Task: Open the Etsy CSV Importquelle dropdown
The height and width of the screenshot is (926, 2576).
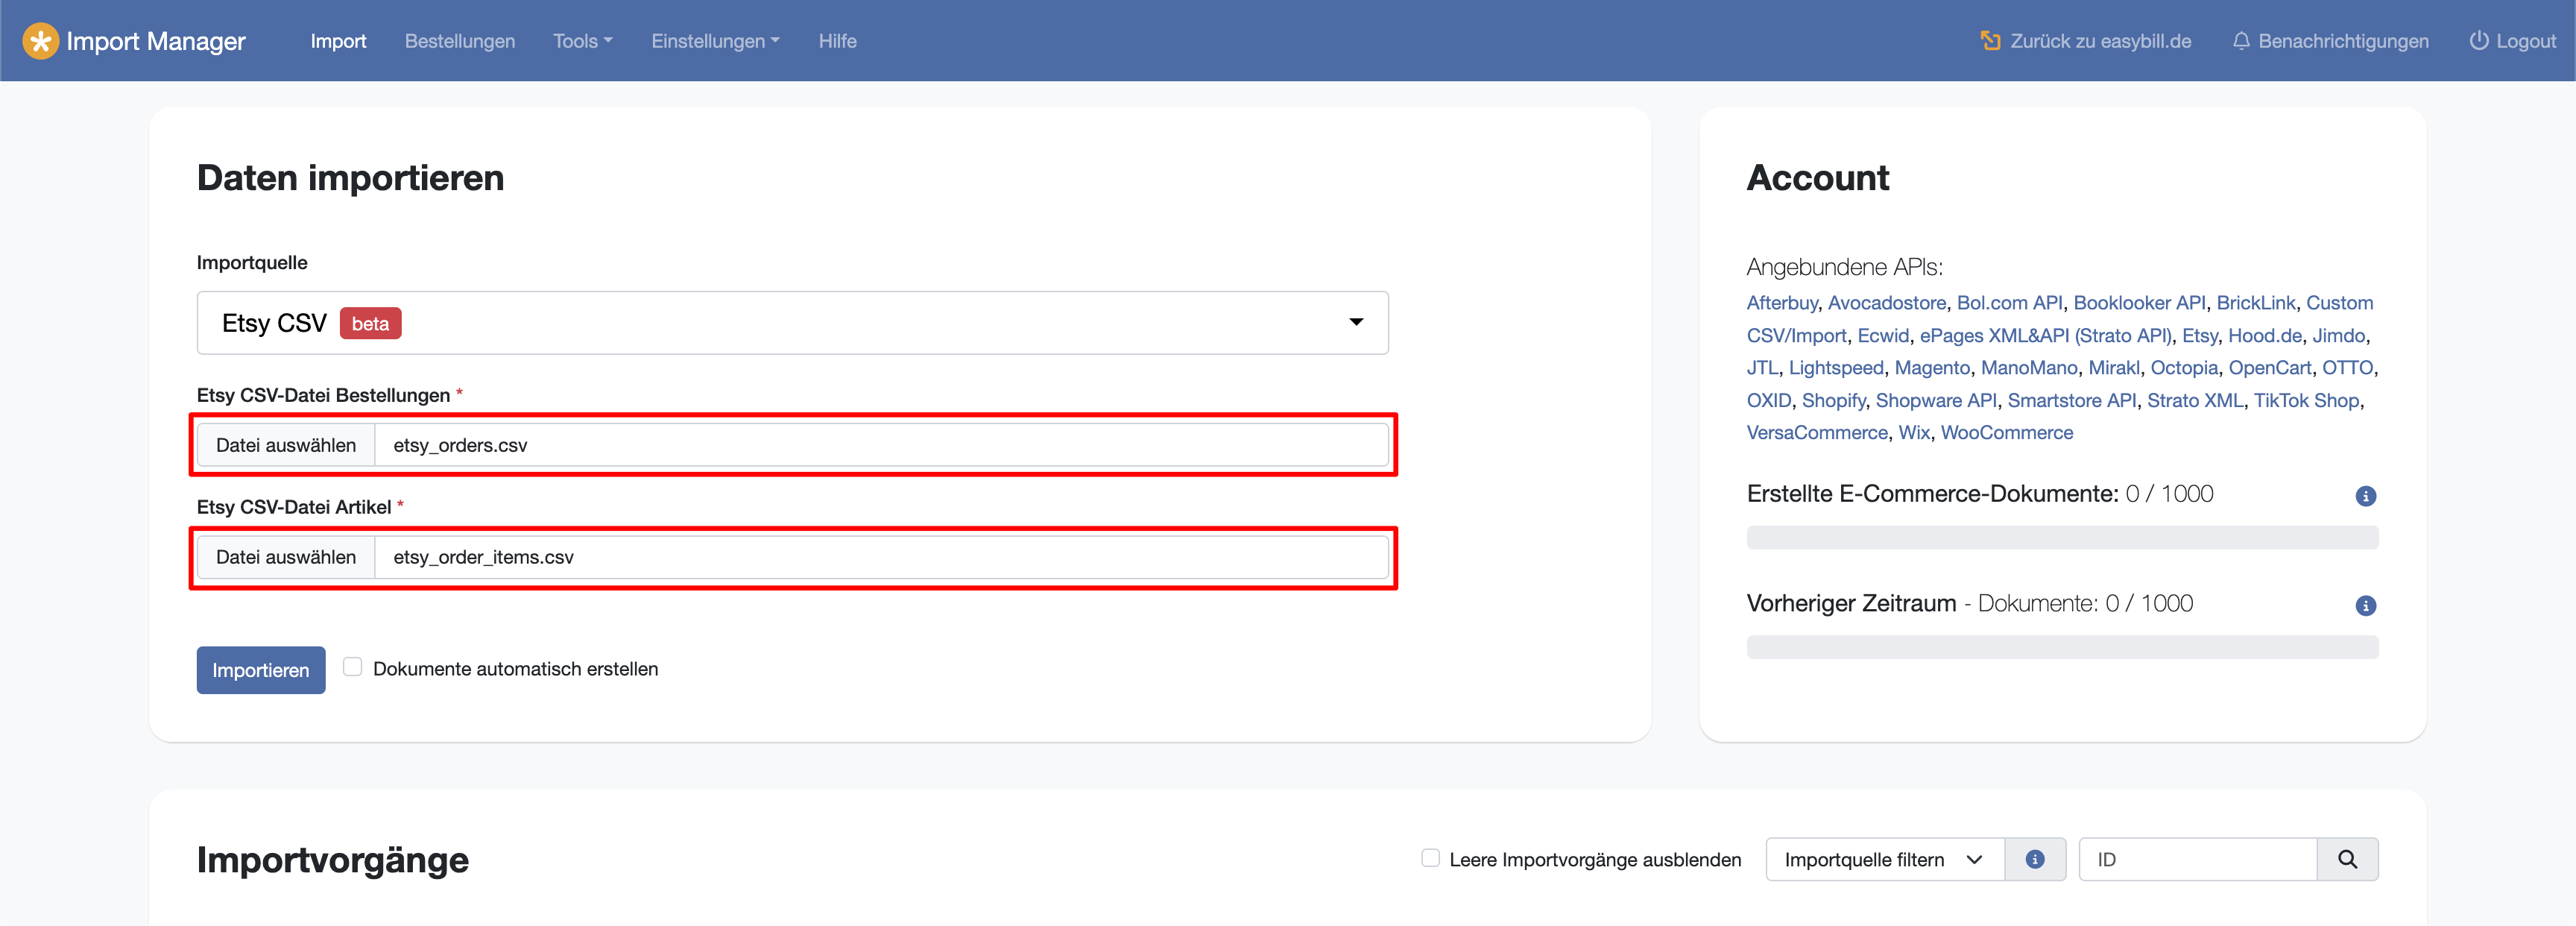Action: point(792,323)
